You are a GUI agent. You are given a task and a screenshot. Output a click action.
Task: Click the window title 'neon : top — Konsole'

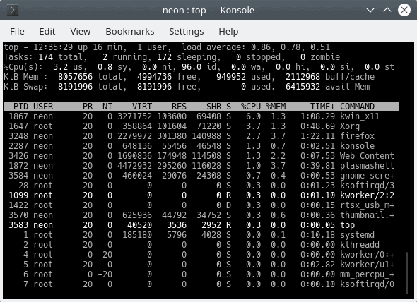(x=208, y=11)
